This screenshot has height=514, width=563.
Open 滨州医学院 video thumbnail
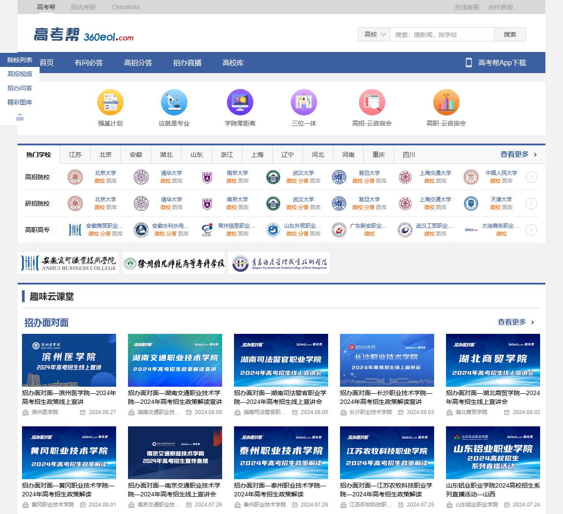tap(69, 360)
